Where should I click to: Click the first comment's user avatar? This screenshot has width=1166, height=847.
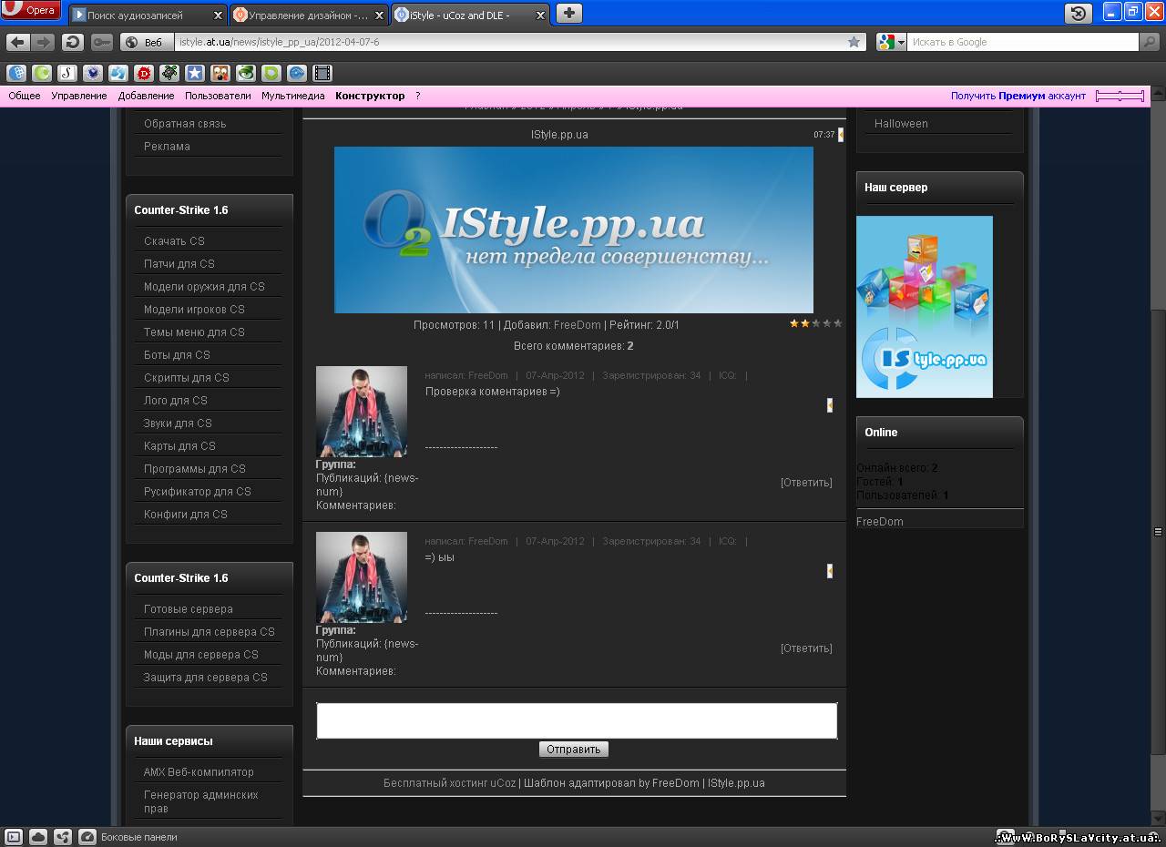(x=362, y=412)
